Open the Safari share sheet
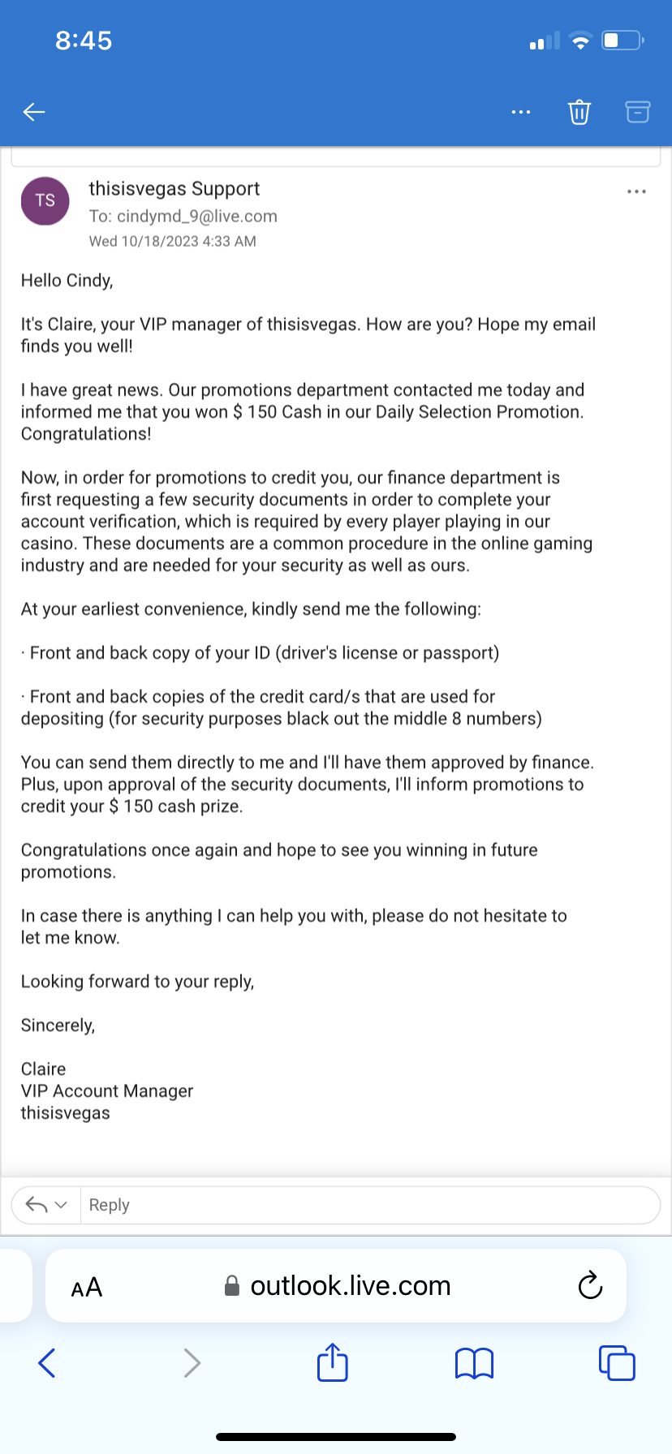 pos(332,1362)
